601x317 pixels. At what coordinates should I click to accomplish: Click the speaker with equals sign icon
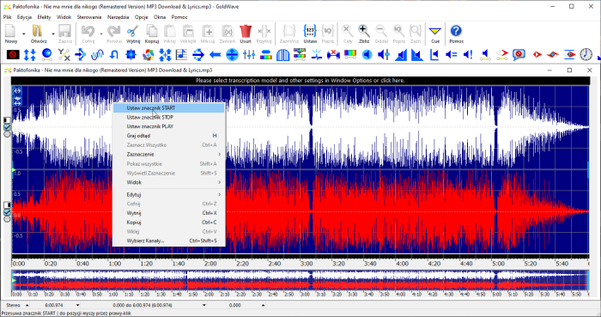(451, 55)
